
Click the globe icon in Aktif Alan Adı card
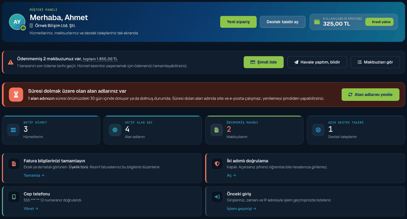point(115,130)
